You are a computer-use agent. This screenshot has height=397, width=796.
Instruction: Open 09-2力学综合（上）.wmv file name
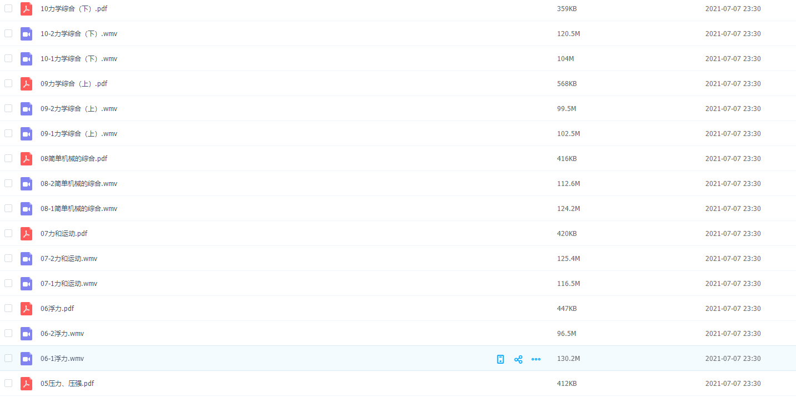tap(79, 109)
